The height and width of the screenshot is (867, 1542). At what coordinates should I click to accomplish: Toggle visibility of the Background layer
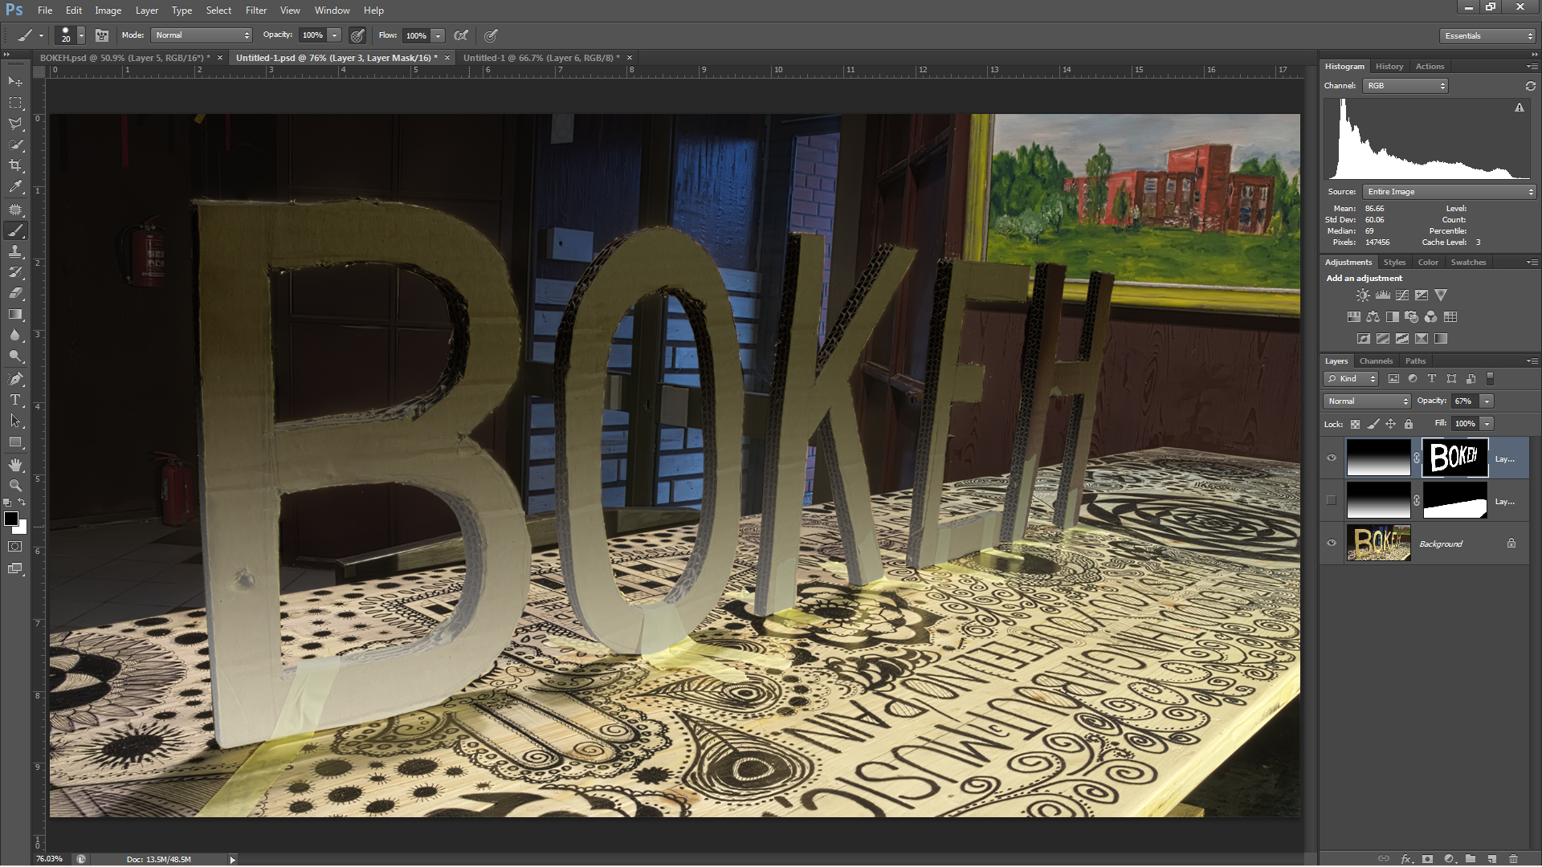pos(1332,543)
